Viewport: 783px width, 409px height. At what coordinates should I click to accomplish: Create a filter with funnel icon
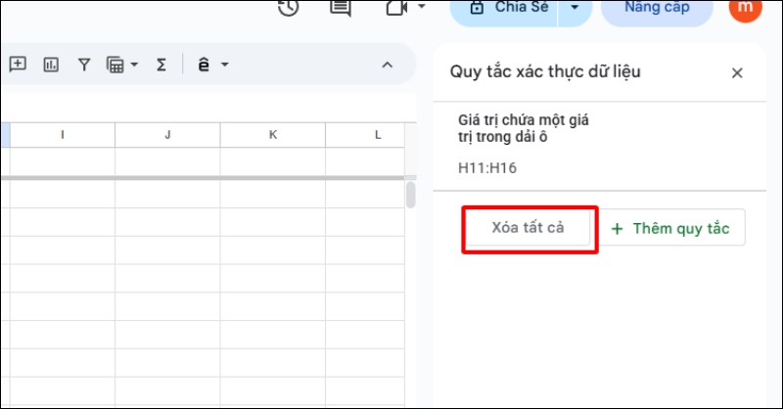pyautogui.click(x=84, y=65)
